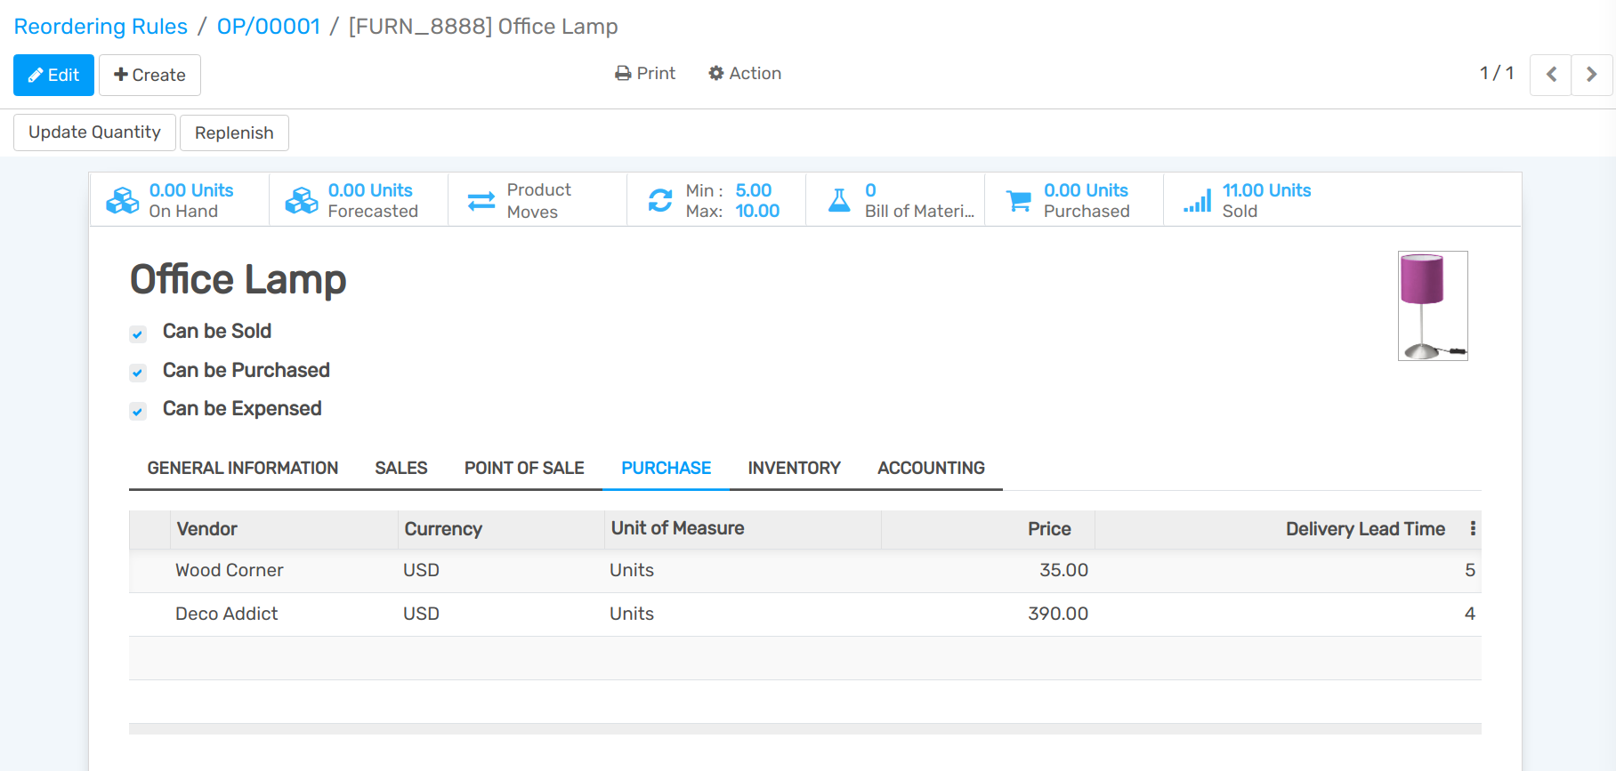Click the reordering Min/Max refresh icon
1616x771 pixels.
[660, 201]
